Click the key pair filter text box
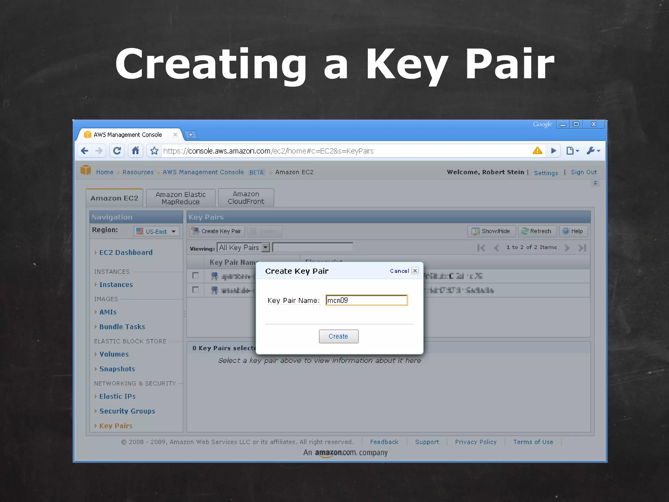 click(313, 247)
